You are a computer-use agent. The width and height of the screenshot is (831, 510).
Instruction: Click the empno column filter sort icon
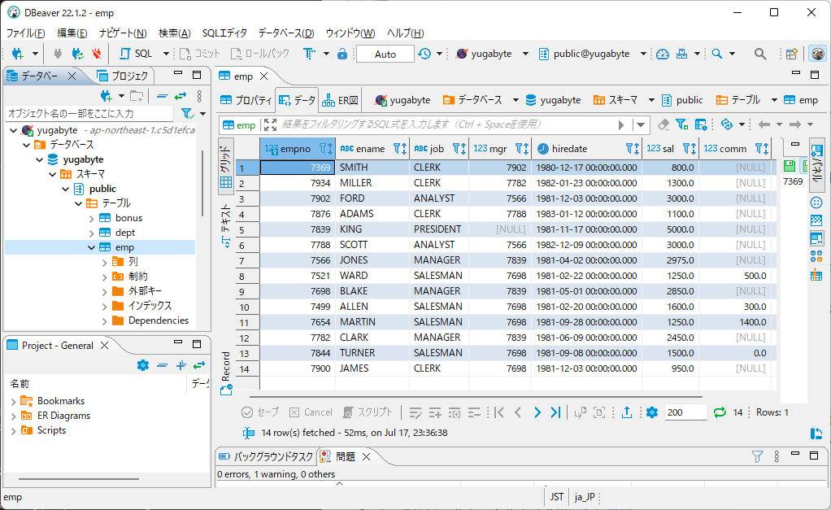pos(326,148)
